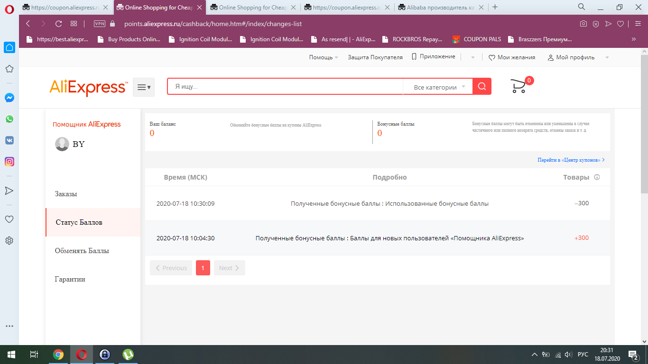Open the Защита Покупателя link
The width and height of the screenshot is (648, 364).
tap(375, 57)
